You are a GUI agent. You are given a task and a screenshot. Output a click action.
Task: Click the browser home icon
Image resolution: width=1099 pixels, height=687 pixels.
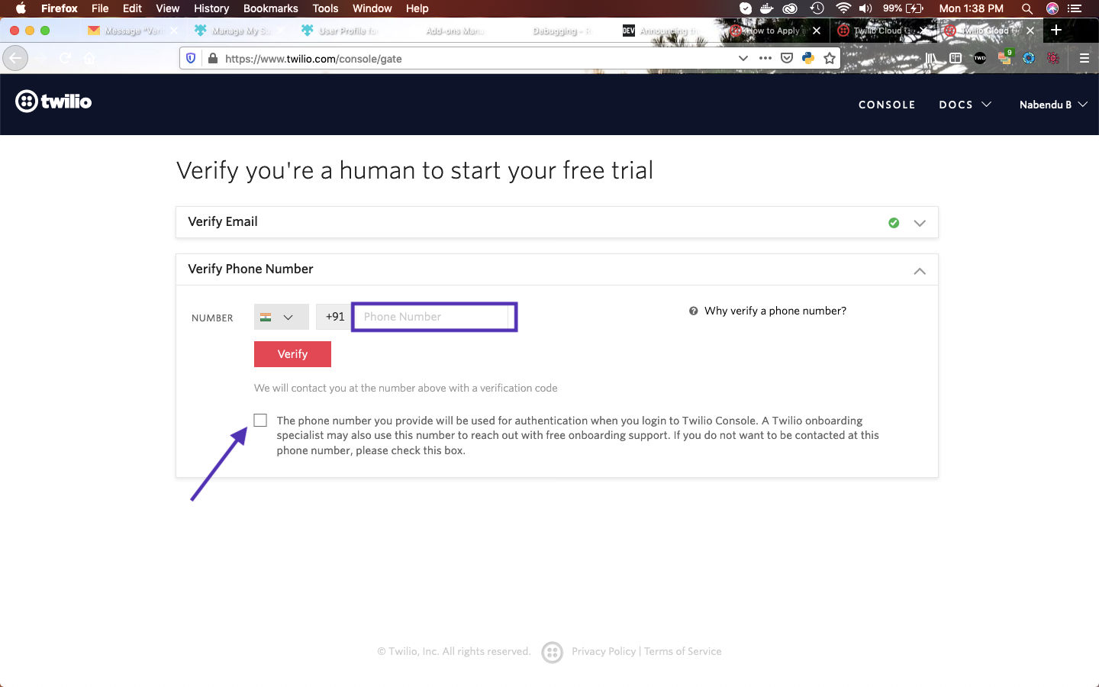(x=90, y=58)
